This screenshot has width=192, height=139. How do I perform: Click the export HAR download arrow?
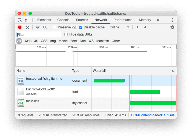pyautogui.click(x=145, y=27)
